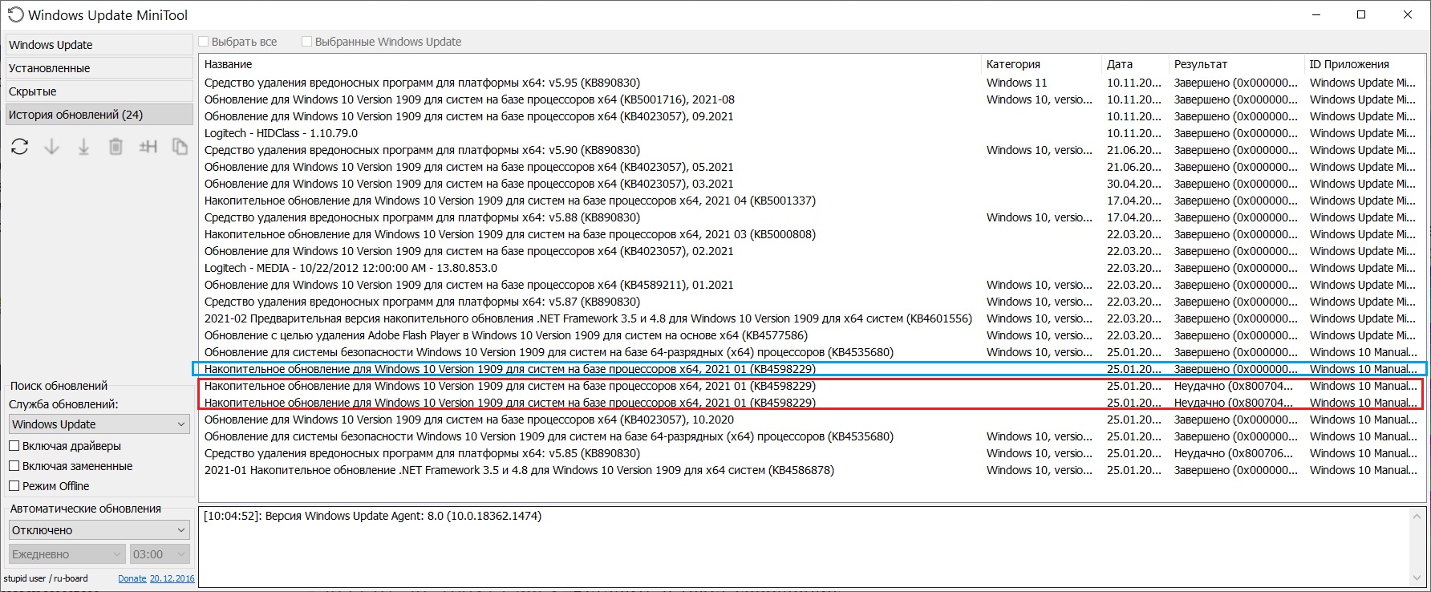Screen dimensions: 1431x592
Task: Sort by the 'Категория' column header
Action: tap(1041, 64)
